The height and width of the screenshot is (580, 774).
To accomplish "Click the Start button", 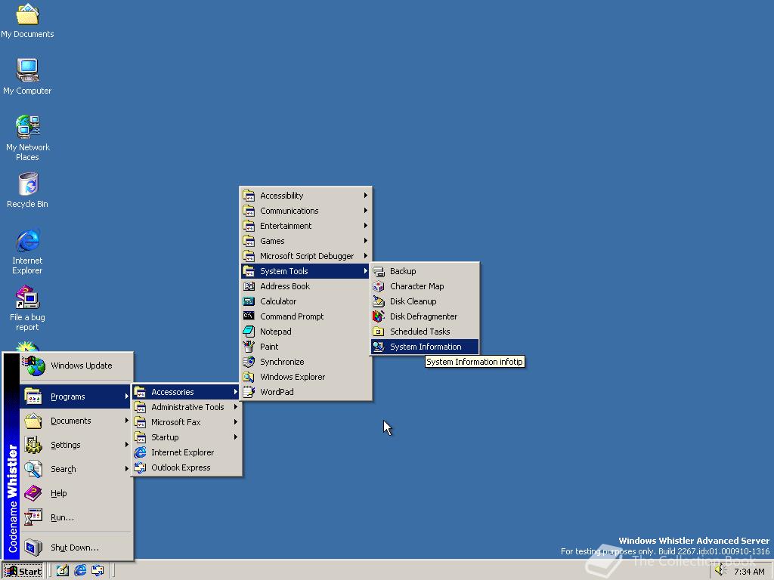I will 23,571.
